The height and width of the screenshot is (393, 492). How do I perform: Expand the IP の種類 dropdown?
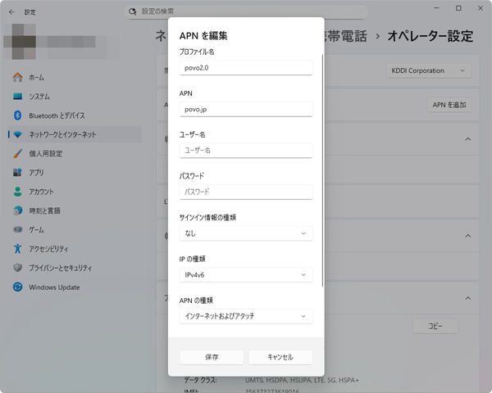click(x=245, y=275)
